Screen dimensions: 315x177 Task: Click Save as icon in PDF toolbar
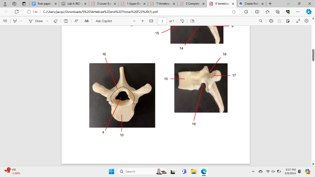pos(288,21)
